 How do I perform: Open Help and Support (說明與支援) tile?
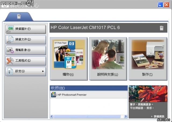click(108, 59)
